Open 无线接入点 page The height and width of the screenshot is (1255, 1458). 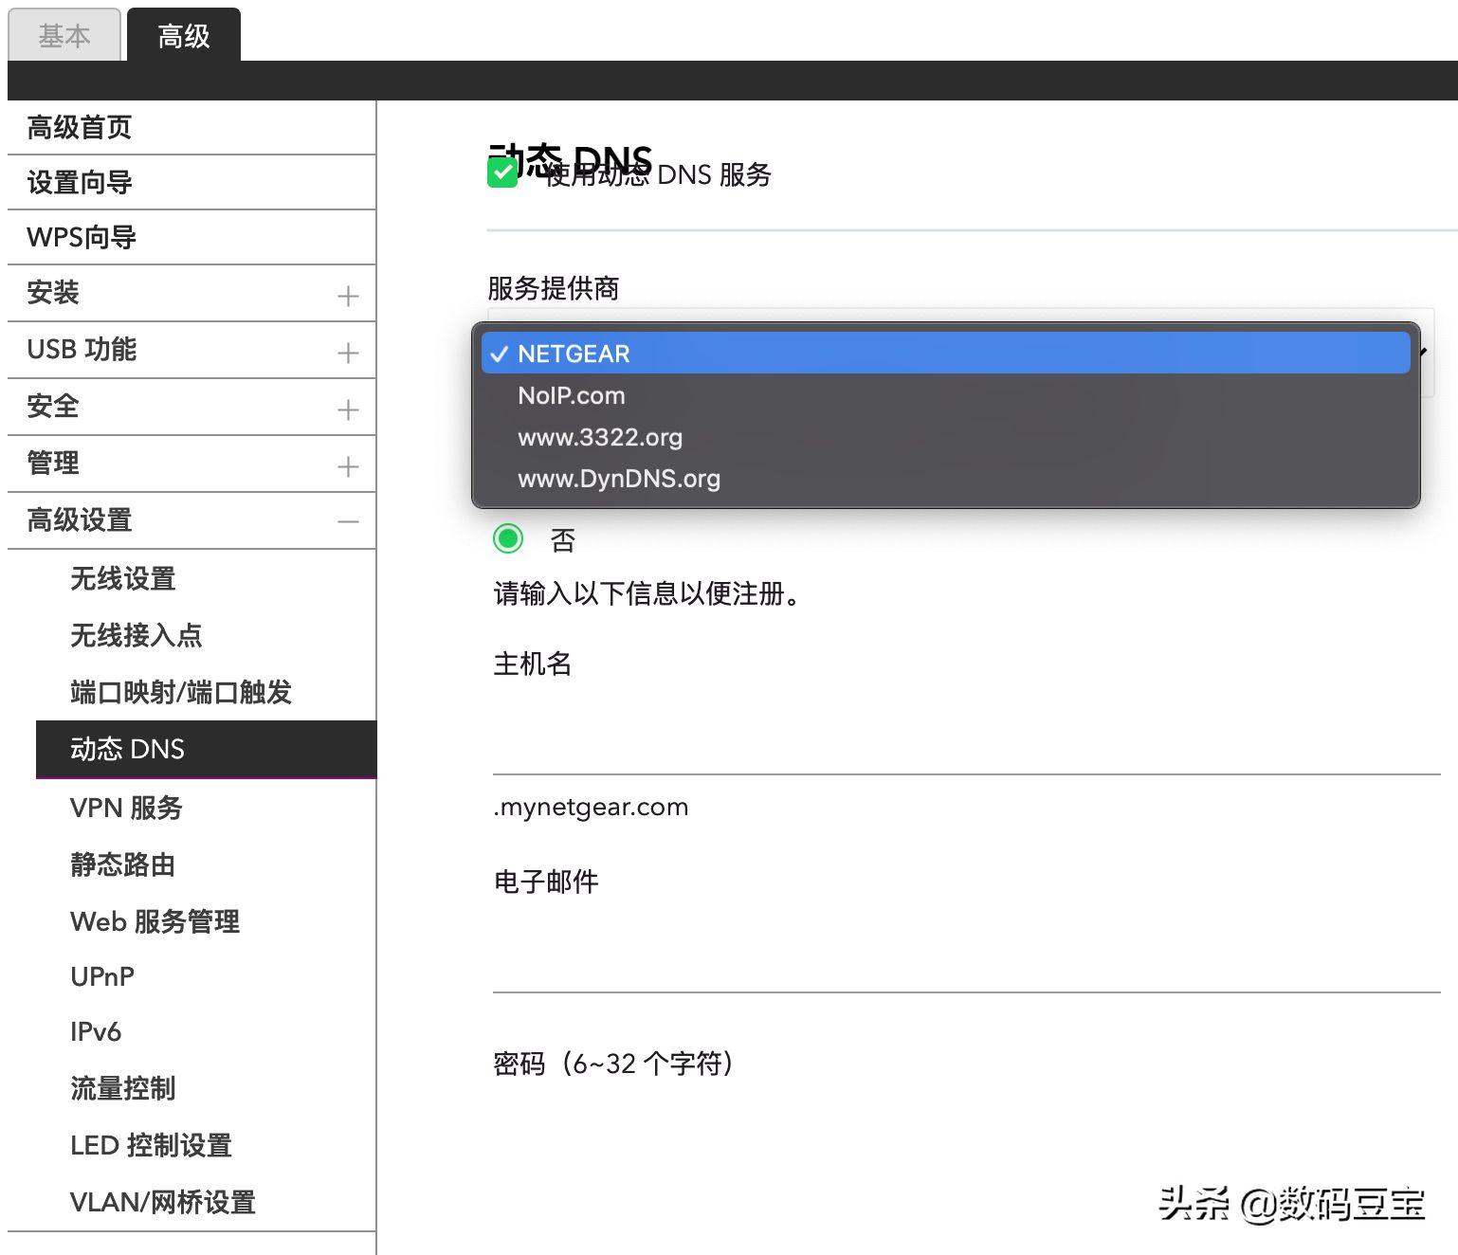[137, 635]
